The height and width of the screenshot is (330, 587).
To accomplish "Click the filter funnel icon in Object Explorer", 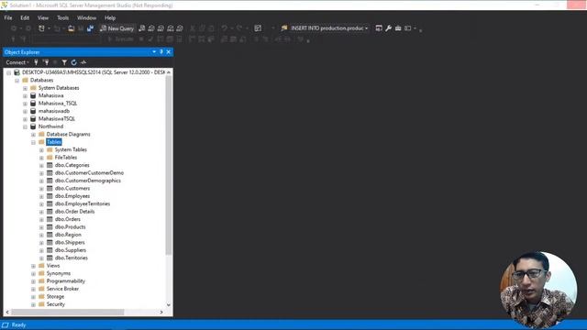I will pos(64,62).
